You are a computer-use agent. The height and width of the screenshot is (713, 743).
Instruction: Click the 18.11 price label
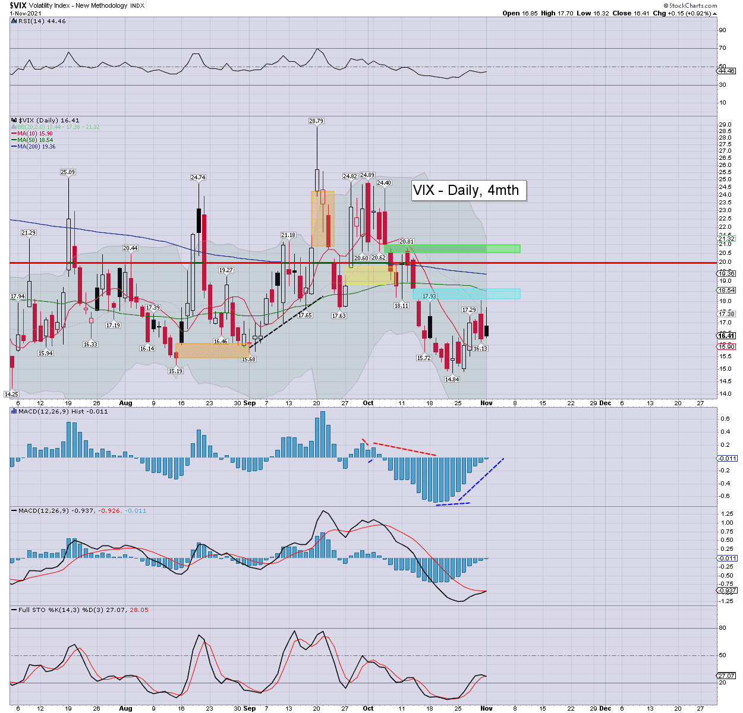tap(401, 305)
